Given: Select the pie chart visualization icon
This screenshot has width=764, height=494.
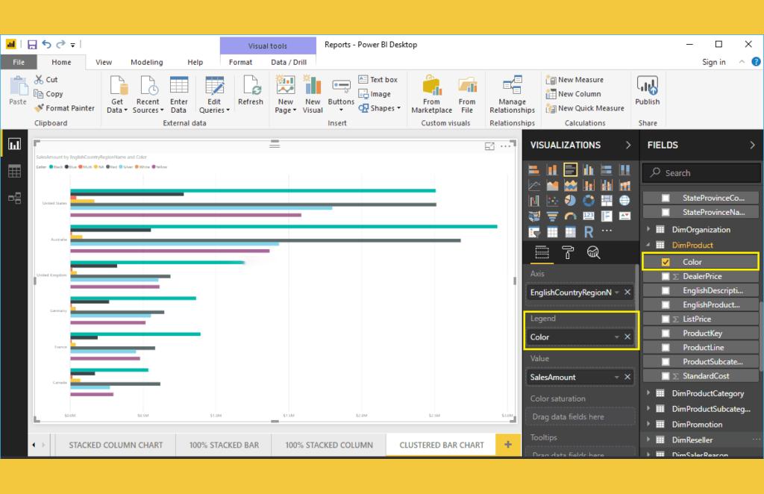Looking at the screenshot, I should tap(571, 200).
